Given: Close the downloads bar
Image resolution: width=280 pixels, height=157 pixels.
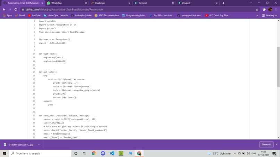Looking at the screenshot, I should 277,145.
